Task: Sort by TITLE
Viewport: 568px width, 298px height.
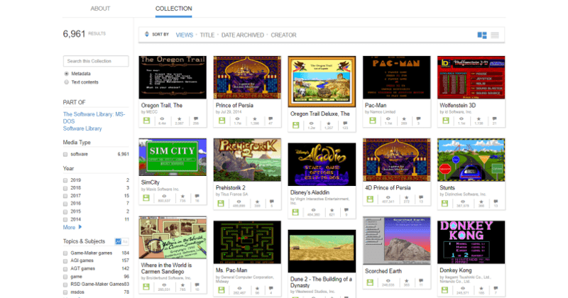Action: [207, 35]
